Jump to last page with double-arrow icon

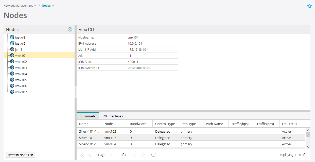click(x=143, y=155)
